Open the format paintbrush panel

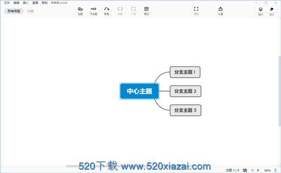point(272,9)
